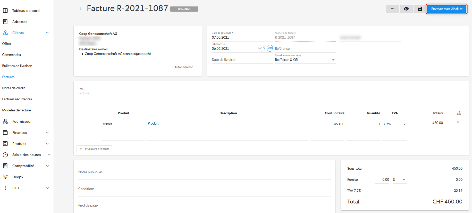Screen dimensions: 472x213
Task: Add 10 days to due date
Action: point(262,48)
